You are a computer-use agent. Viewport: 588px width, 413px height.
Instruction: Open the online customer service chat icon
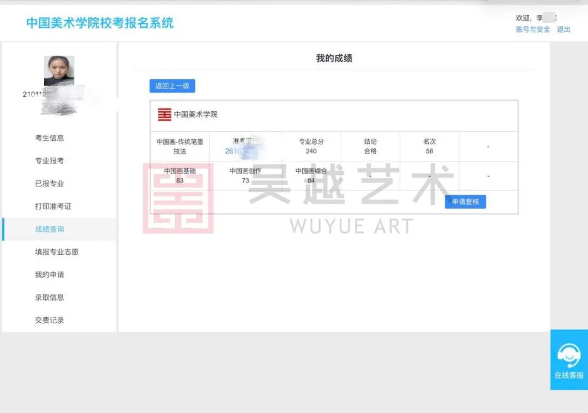[x=568, y=356]
